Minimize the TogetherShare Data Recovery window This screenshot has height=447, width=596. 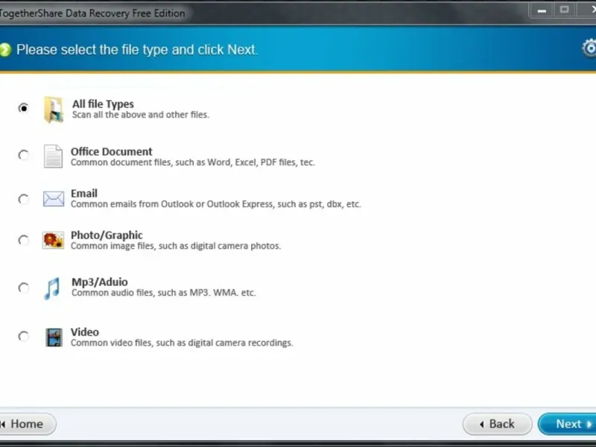pyautogui.click(x=542, y=10)
